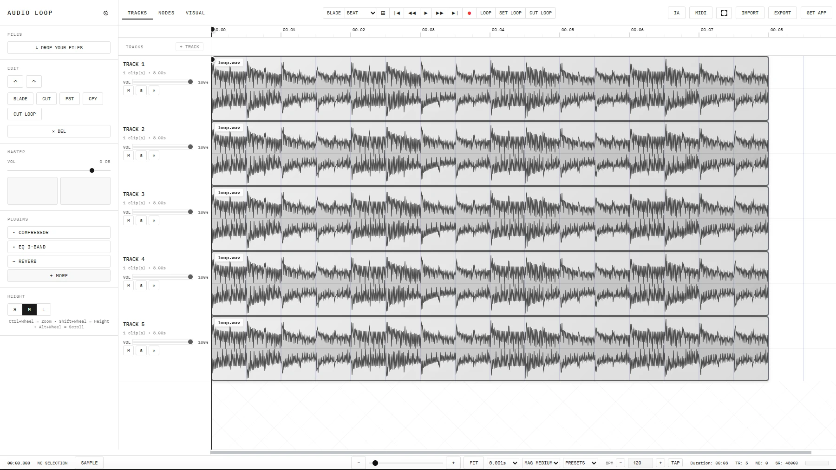Solo Track 2

tap(142, 156)
